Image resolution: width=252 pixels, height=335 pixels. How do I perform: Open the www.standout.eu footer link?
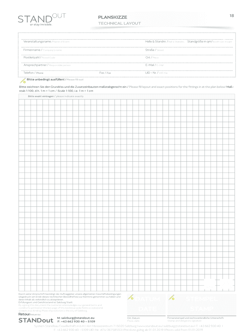[150, 326]
